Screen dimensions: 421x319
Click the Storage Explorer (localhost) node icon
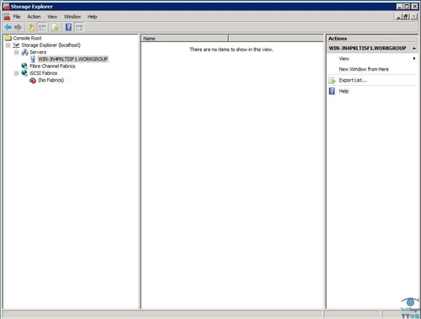pos(16,45)
